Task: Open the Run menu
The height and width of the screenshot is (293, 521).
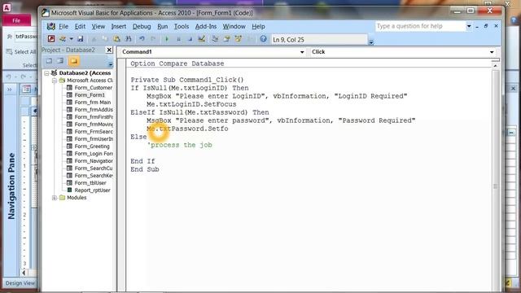Action: point(163,26)
